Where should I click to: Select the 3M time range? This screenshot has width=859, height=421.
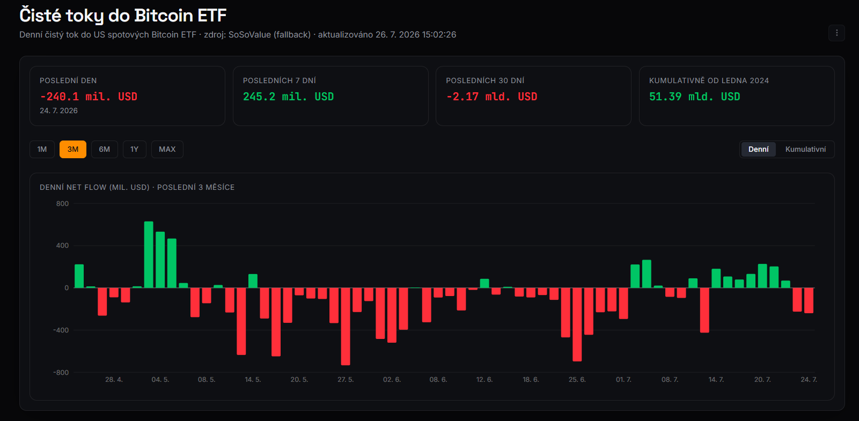(73, 149)
